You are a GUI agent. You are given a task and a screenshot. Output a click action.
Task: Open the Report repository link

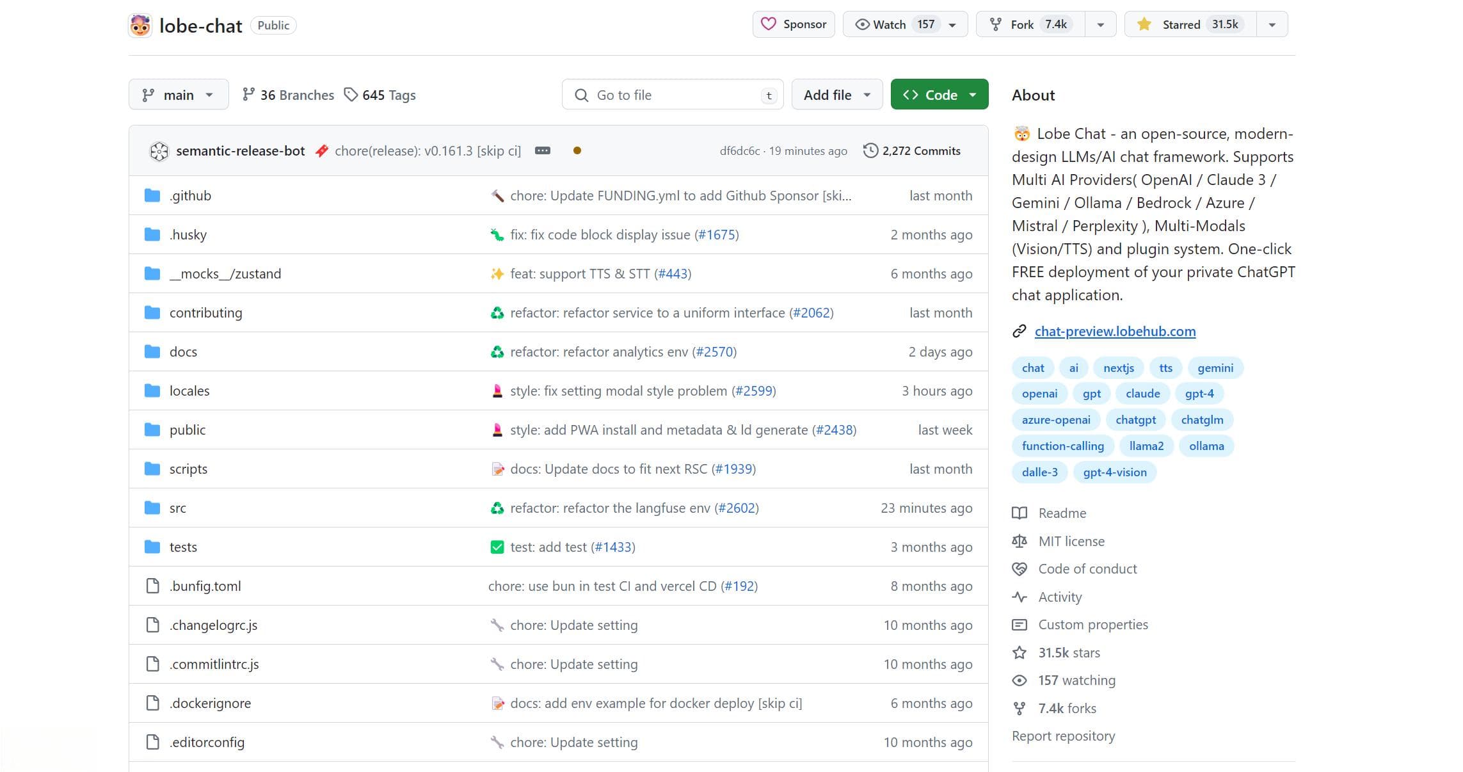[x=1063, y=736]
